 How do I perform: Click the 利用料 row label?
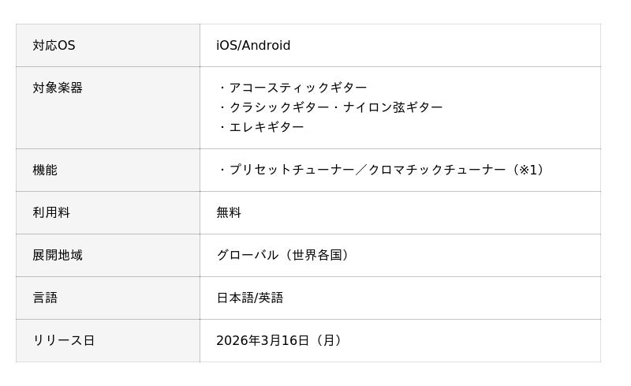click(51, 212)
